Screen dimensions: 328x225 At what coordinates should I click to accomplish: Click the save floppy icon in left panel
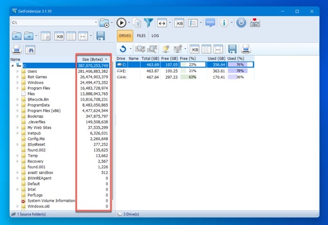pos(101,36)
